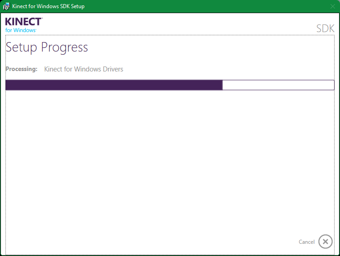Click the blank white area below the progress bar
This screenshot has height=256, width=340.
[170, 163]
